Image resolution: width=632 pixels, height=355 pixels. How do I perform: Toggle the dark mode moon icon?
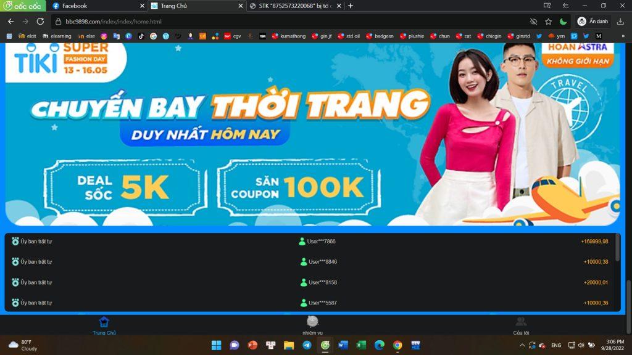pos(563,21)
